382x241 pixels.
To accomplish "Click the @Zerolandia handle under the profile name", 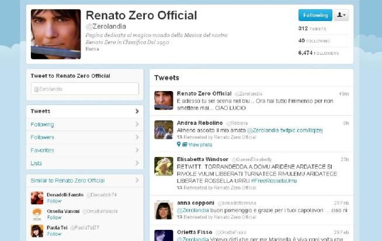I will (x=106, y=26).
